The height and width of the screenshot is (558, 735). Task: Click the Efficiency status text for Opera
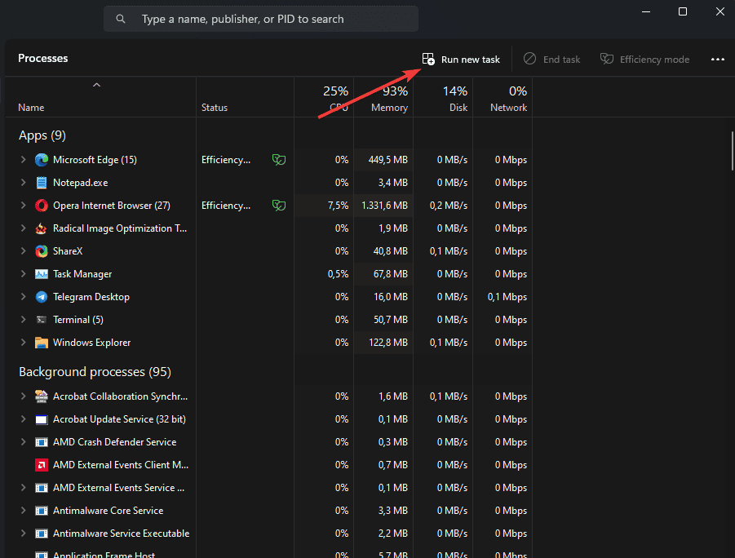tap(226, 206)
